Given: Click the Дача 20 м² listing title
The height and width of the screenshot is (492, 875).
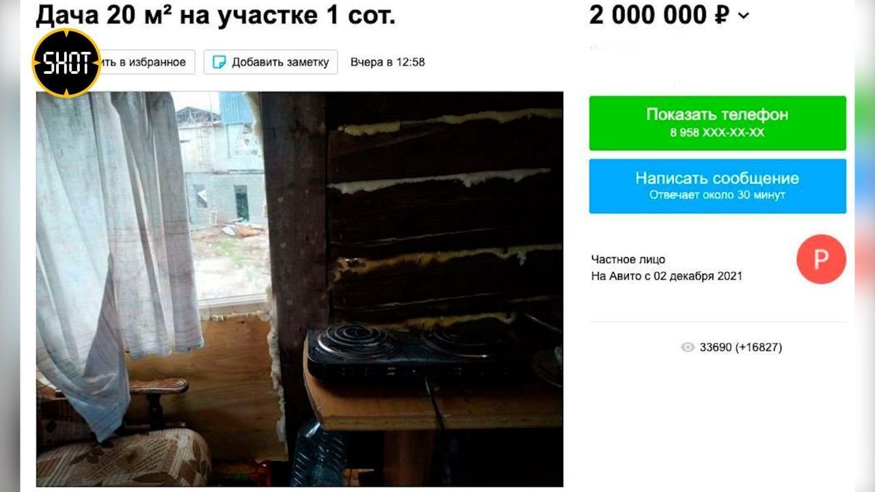Looking at the screenshot, I should click(215, 15).
